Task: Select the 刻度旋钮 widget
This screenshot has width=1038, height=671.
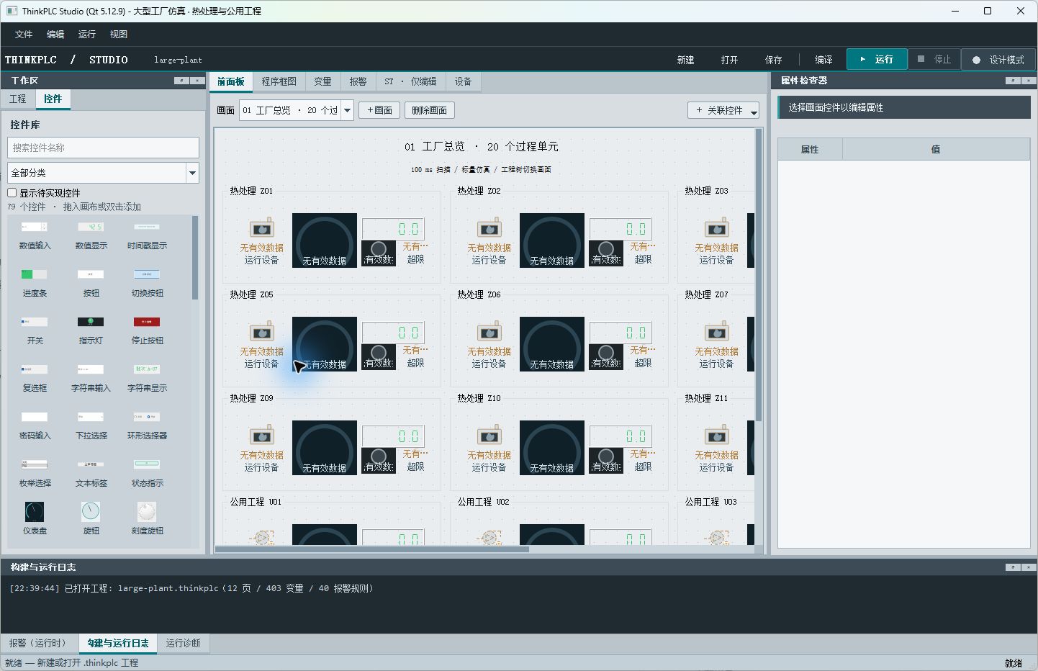Action: [147, 518]
